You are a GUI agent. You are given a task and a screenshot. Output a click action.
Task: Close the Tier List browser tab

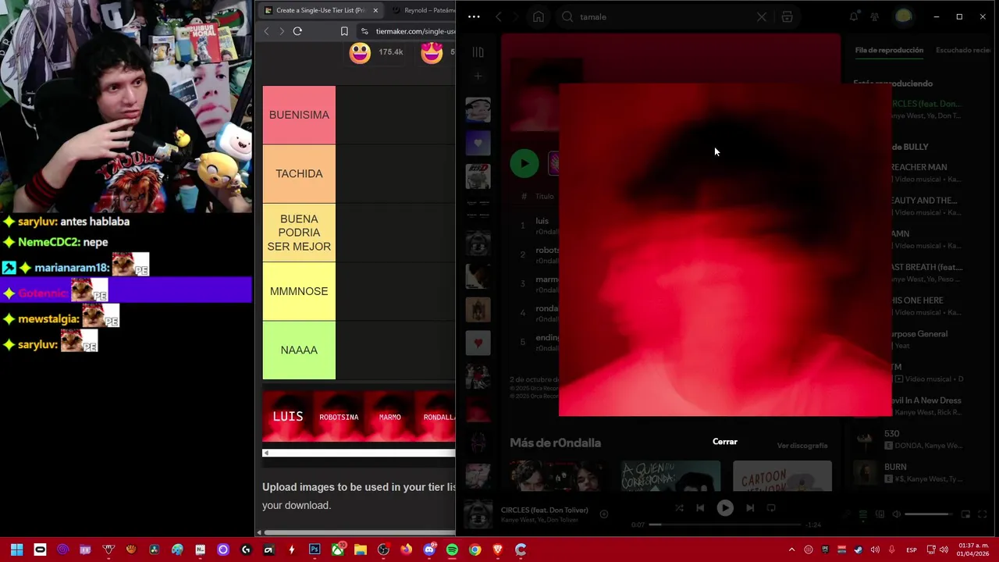coord(375,10)
